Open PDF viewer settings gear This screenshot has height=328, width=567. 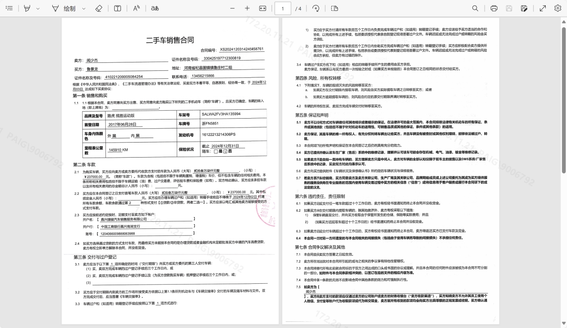pyautogui.click(x=557, y=8)
